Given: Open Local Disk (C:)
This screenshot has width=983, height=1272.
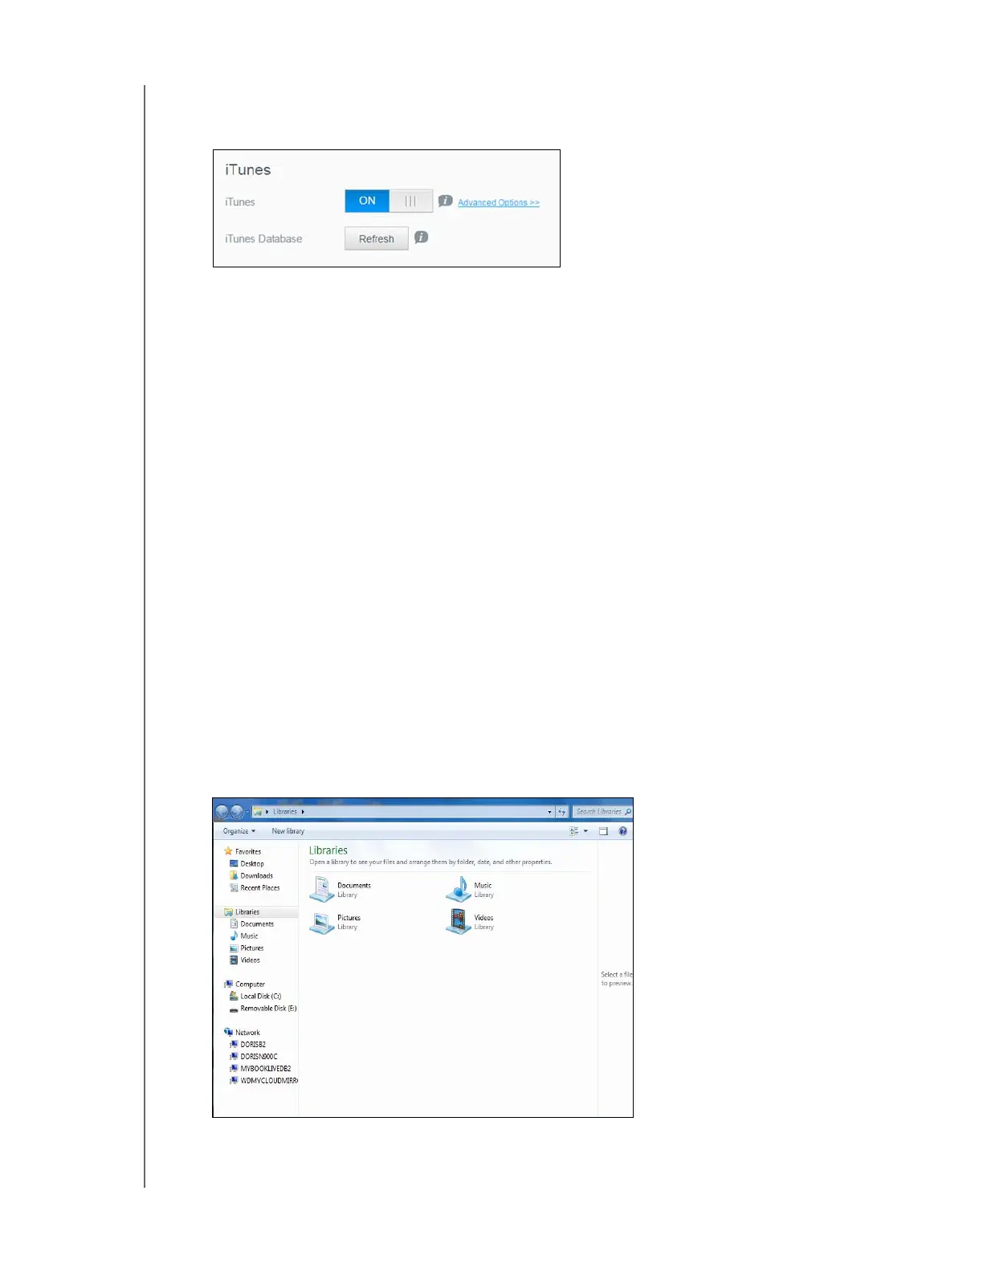Looking at the screenshot, I should [255, 997].
